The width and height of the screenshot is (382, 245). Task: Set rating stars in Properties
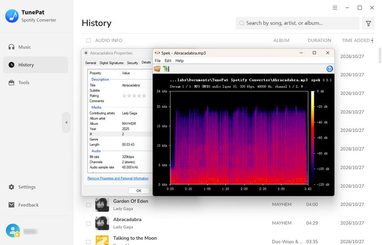pos(134,96)
